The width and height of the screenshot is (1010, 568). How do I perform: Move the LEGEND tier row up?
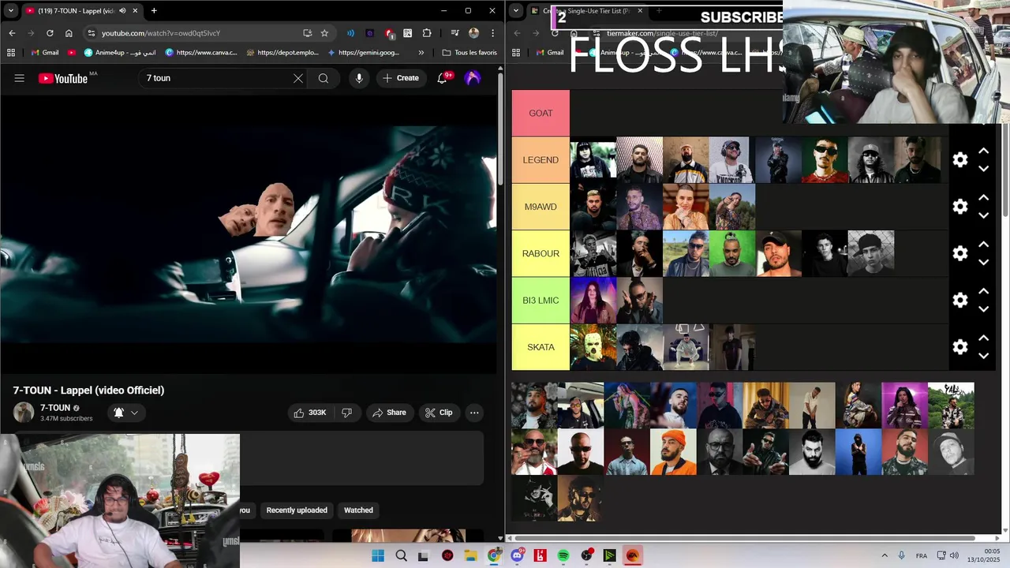[x=984, y=151]
